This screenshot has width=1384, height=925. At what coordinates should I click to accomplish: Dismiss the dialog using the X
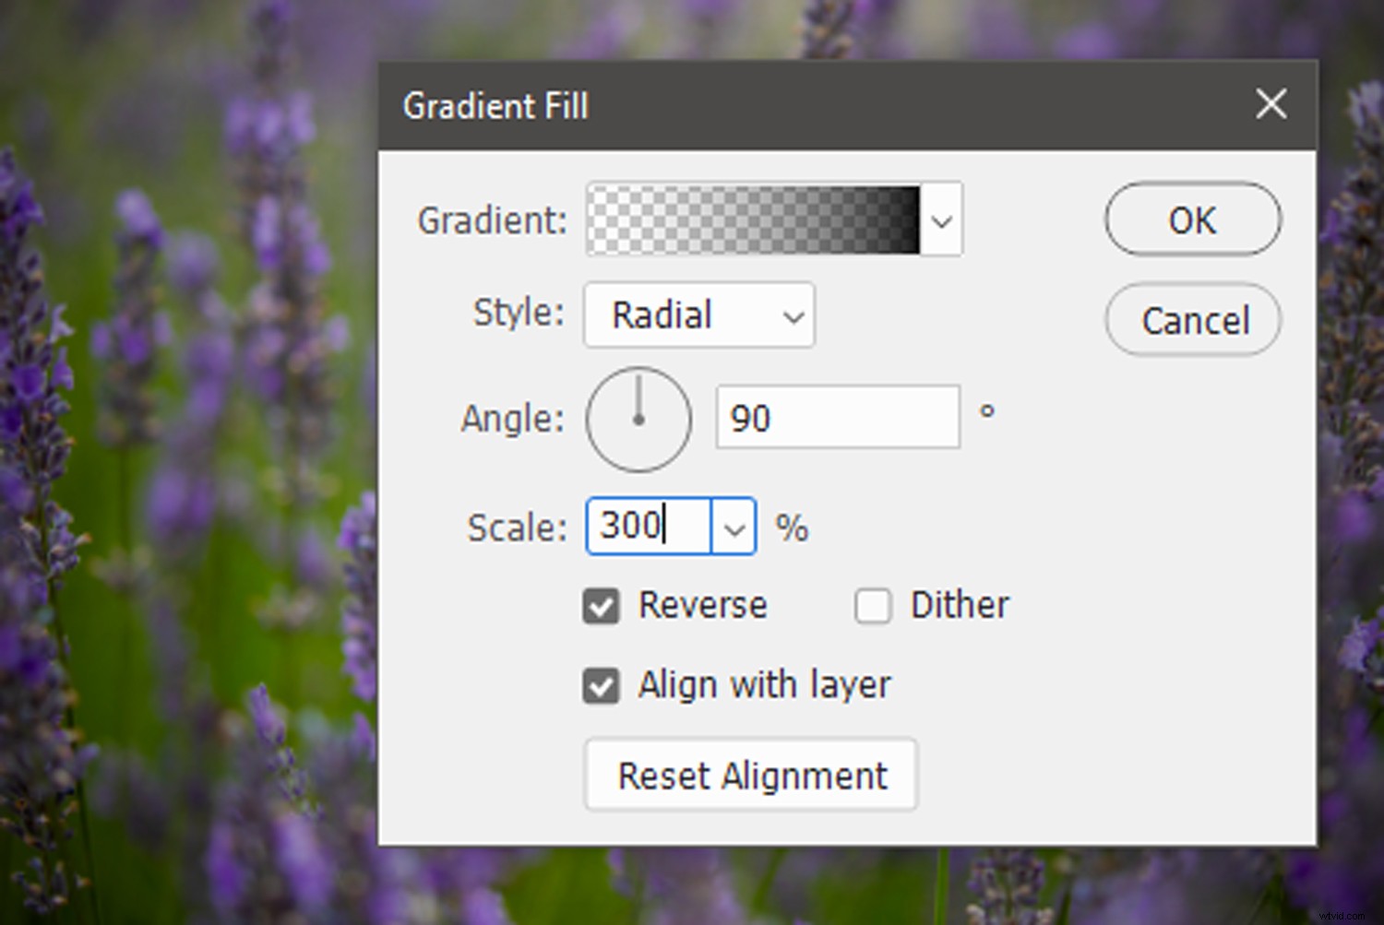(1271, 104)
